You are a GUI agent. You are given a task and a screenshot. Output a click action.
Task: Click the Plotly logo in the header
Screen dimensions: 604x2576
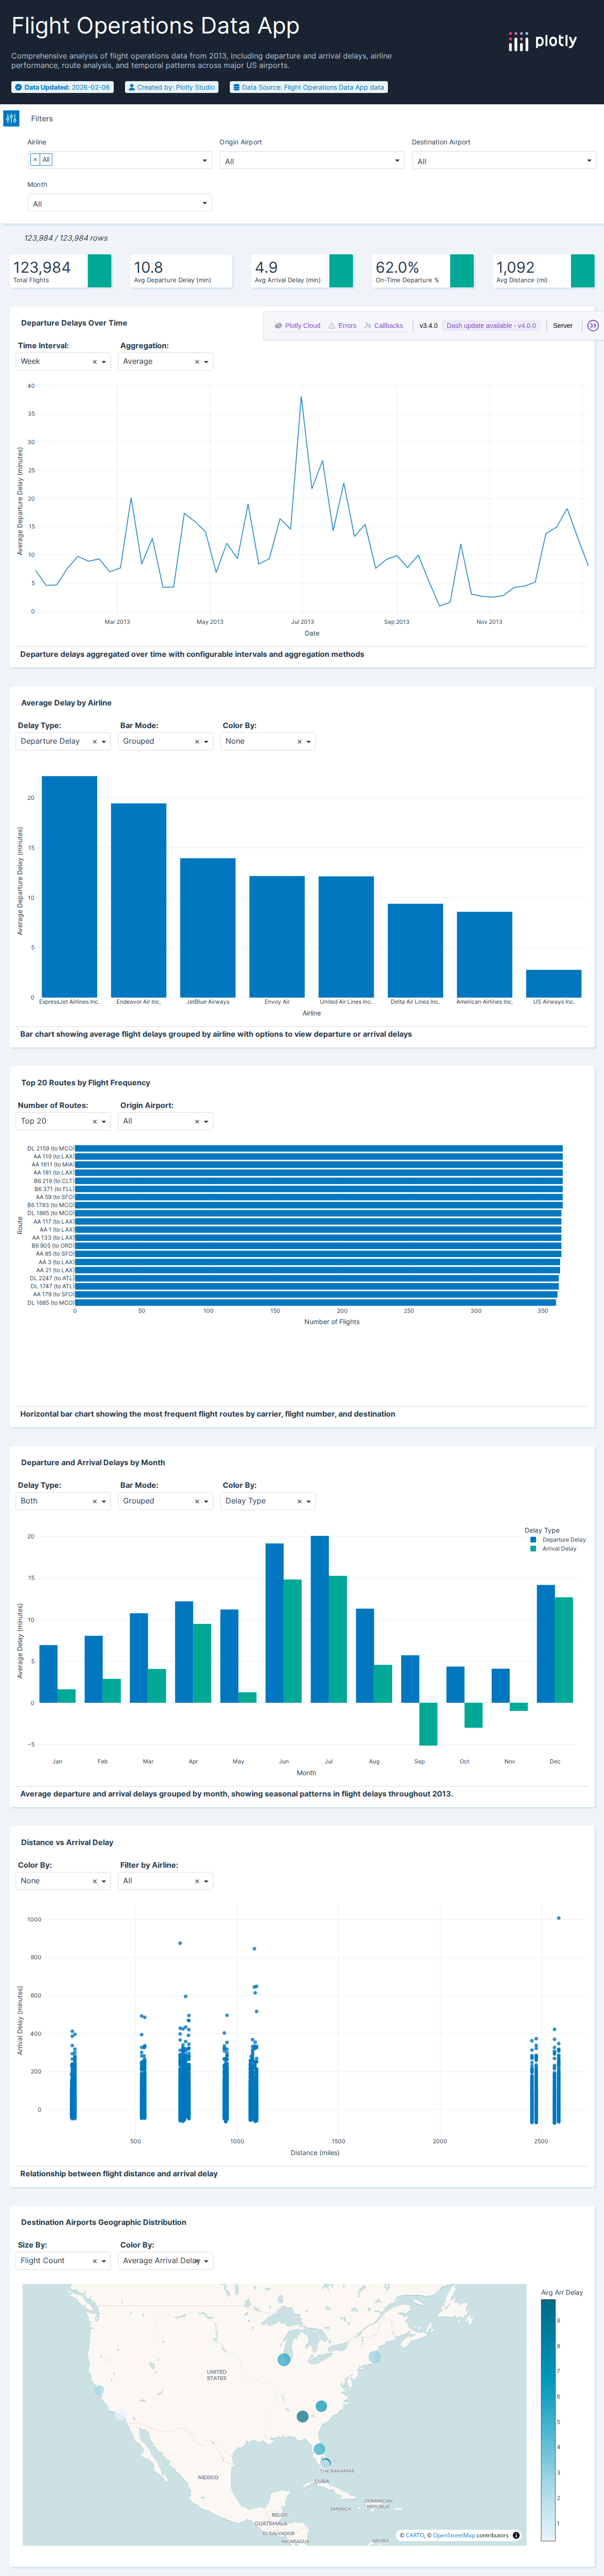(x=542, y=41)
